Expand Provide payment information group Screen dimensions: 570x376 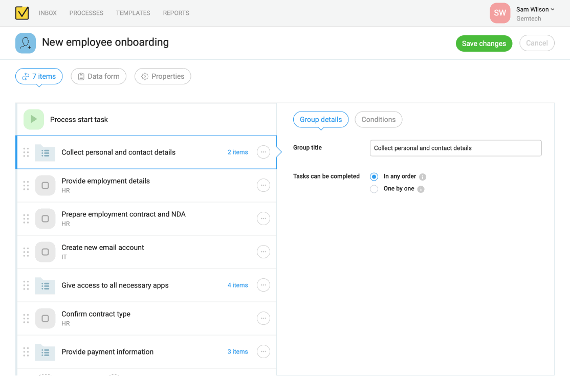[x=237, y=352]
